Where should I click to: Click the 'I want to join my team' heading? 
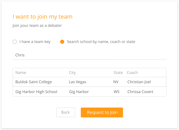coord(43,17)
